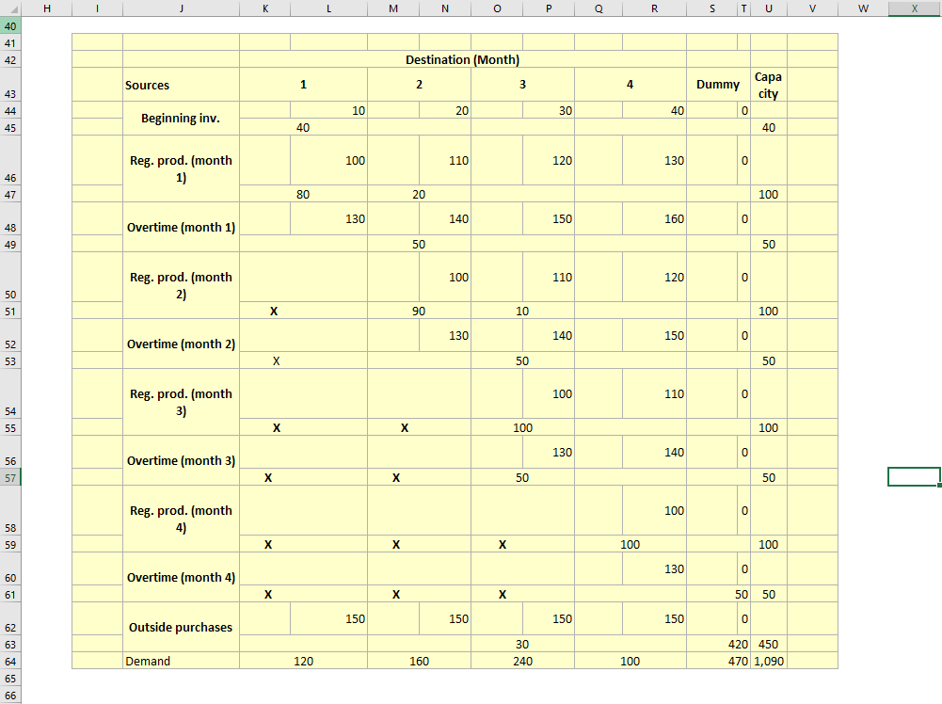Click the 'Overtime (month 2)' label

coord(181,344)
